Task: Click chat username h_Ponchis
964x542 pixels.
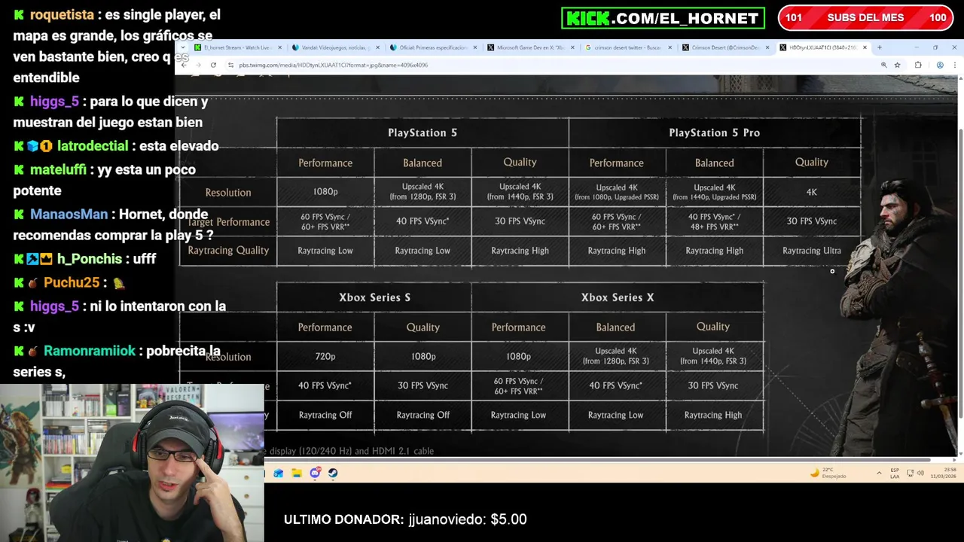Action: tap(90, 259)
